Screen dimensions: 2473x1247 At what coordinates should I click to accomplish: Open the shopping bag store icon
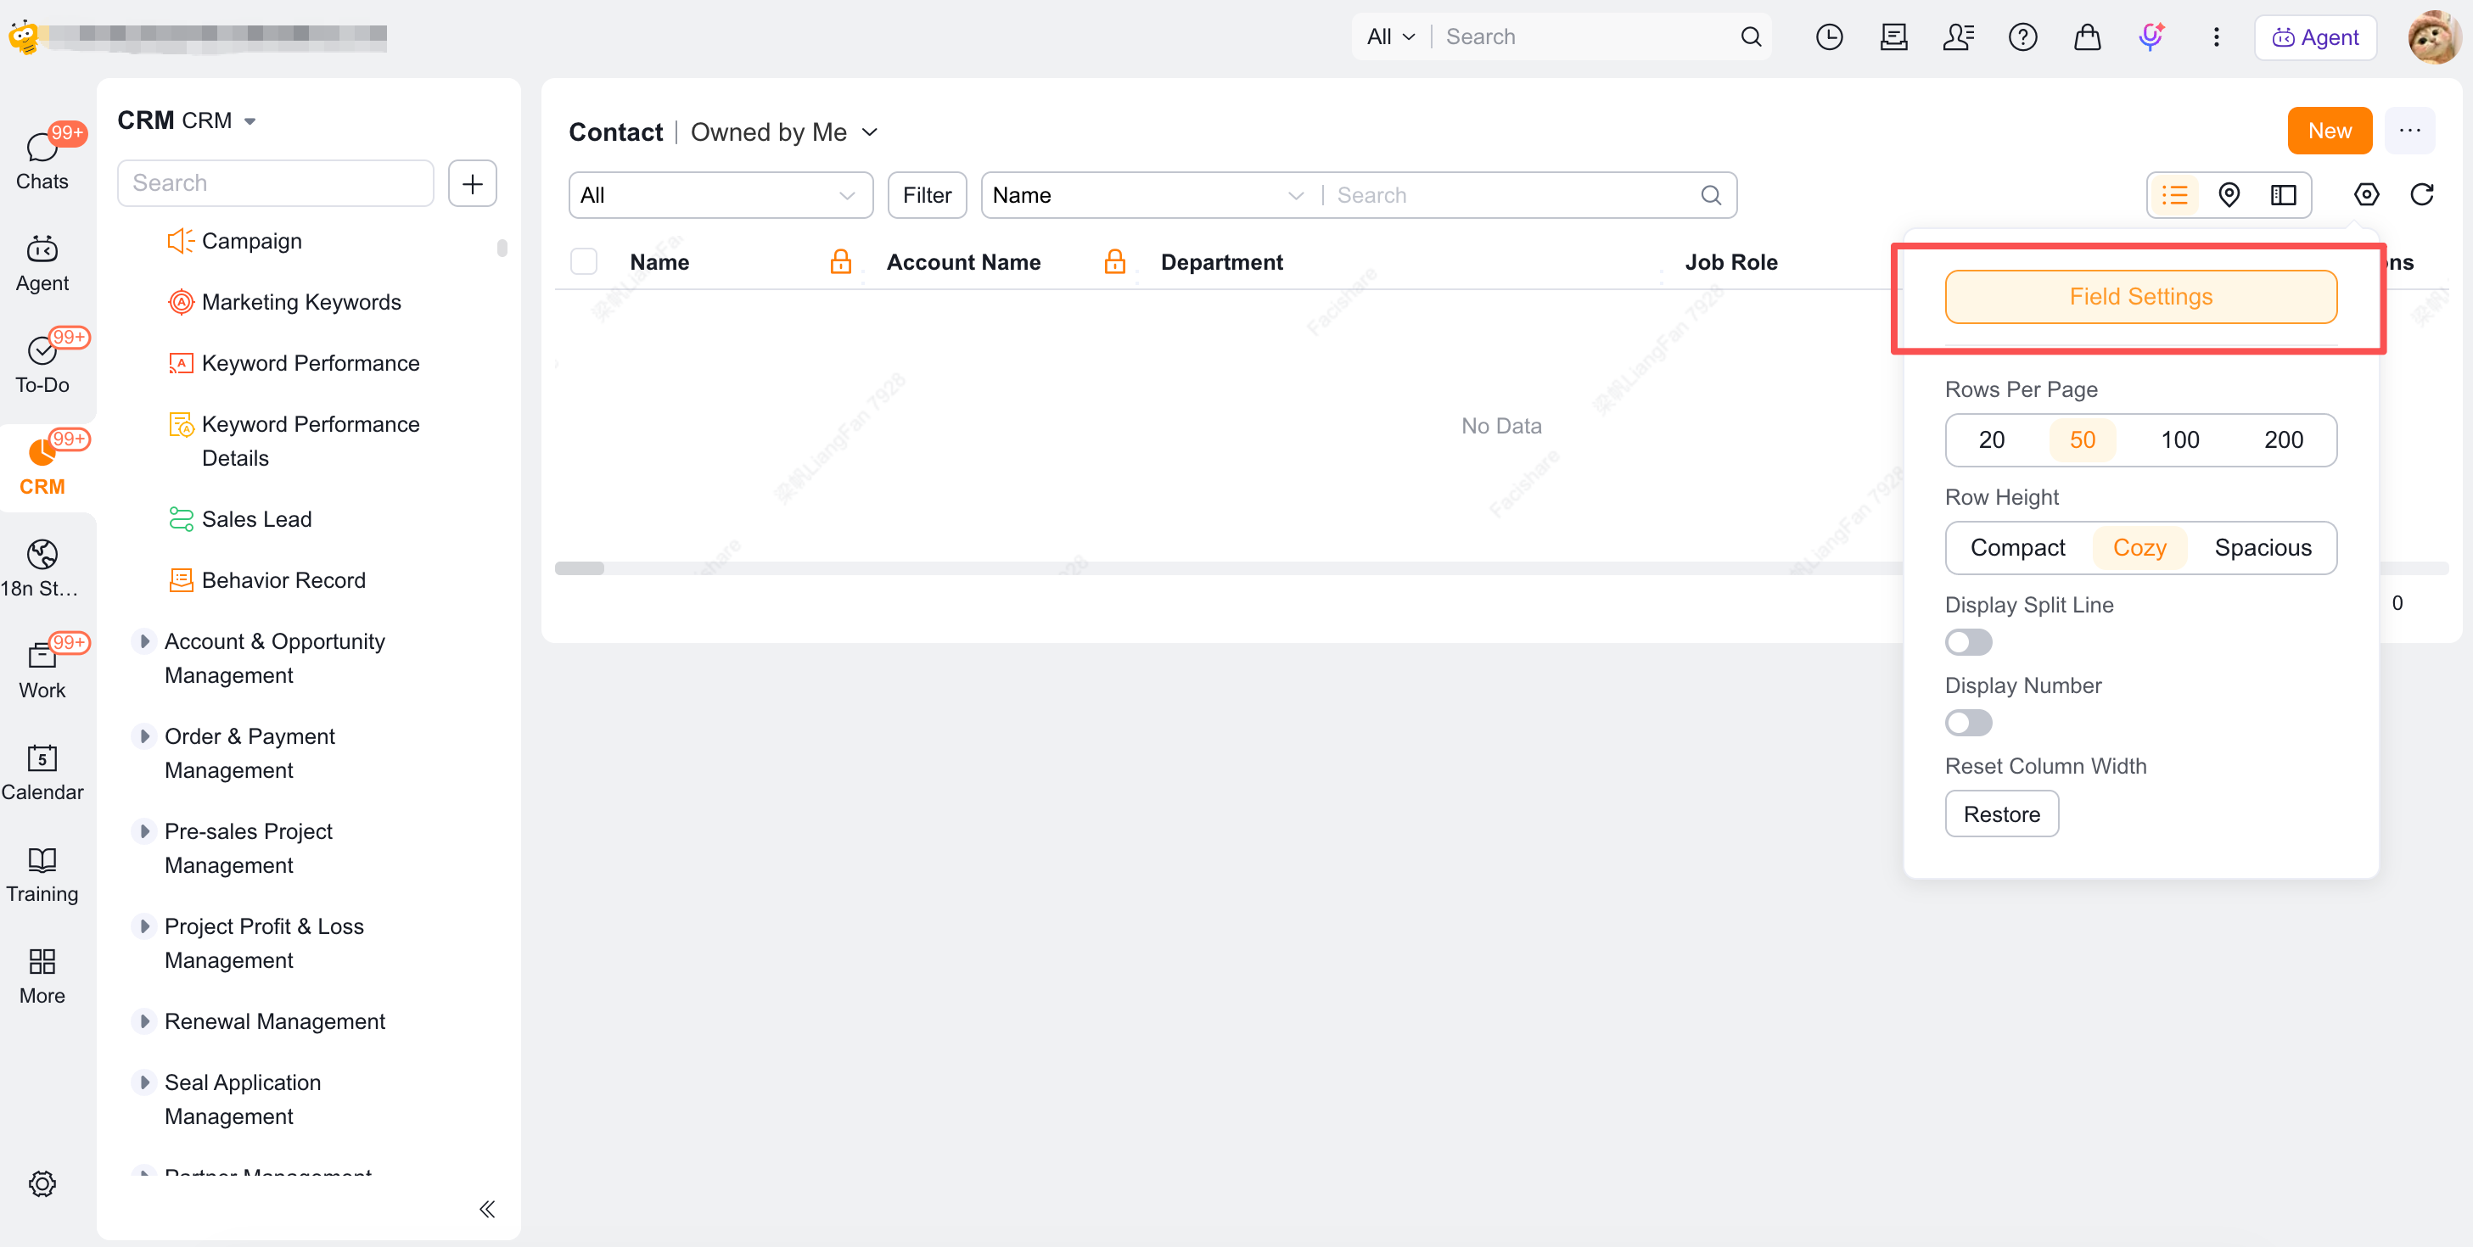(2087, 36)
